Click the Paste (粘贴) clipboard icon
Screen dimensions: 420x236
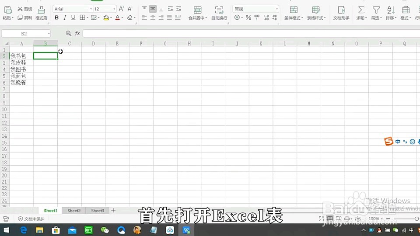[8, 10]
